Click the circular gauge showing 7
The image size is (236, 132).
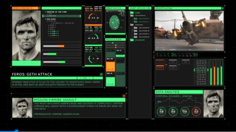pos(93,58)
